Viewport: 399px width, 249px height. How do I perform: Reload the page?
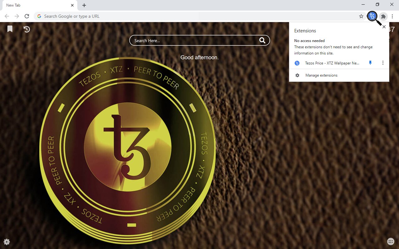point(27,16)
